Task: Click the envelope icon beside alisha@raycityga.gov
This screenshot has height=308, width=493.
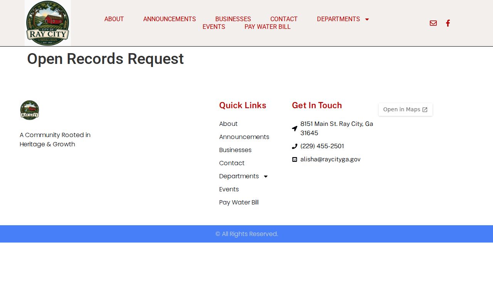Action: tap(295, 159)
